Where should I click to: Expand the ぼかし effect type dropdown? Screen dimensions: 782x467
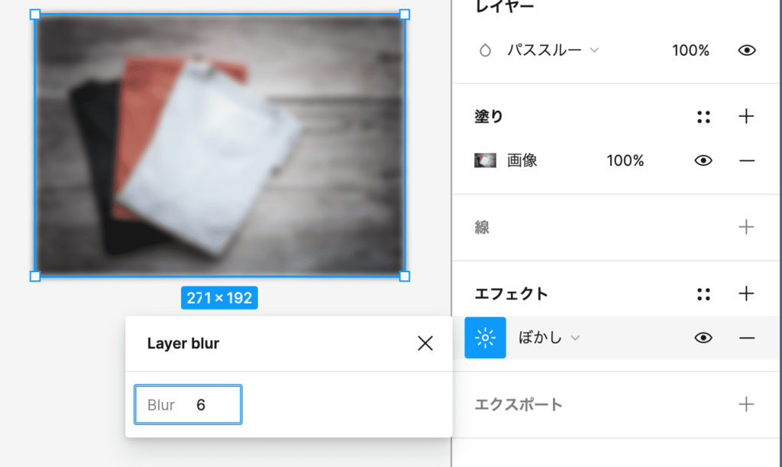[x=549, y=338]
